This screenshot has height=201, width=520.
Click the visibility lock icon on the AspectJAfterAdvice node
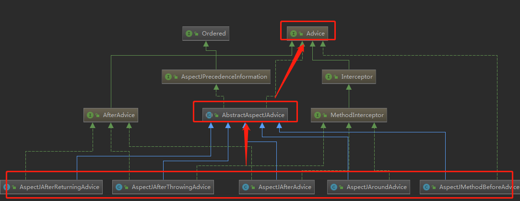[253, 188]
